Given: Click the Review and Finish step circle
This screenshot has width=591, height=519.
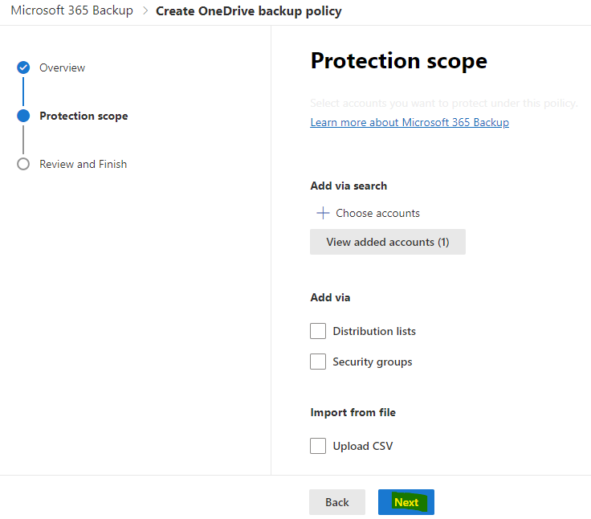Looking at the screenshot, I should [x=23, y=164].
